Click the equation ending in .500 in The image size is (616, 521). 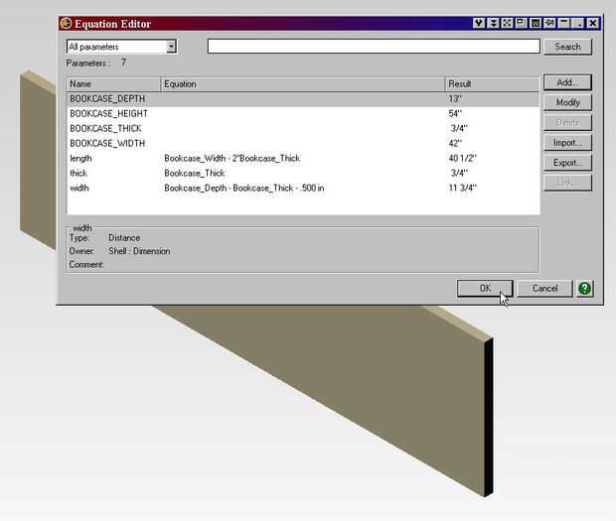click(x=244, y=188)
